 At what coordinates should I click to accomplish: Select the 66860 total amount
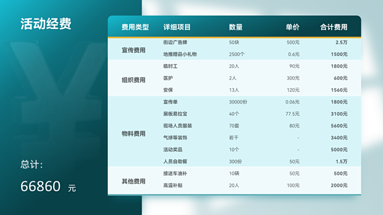(x=40, y=186)
